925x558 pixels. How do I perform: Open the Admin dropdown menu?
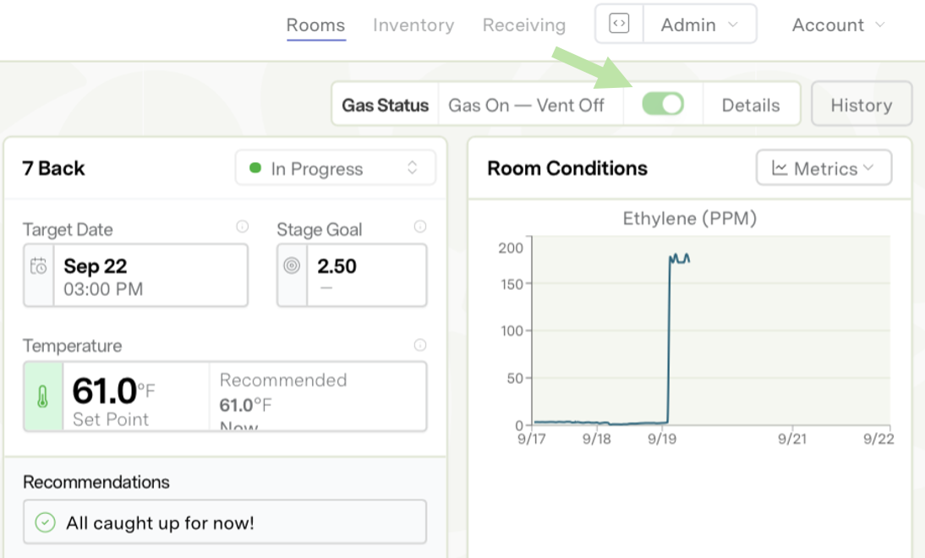[x=699, y=25]
